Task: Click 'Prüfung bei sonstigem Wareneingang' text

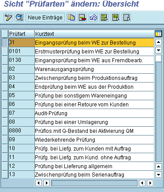Action: point(81,96)
